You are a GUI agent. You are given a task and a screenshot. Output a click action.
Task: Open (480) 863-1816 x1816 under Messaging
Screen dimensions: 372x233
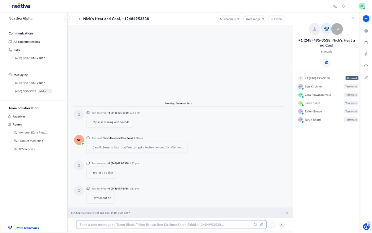tap(30, 83)
